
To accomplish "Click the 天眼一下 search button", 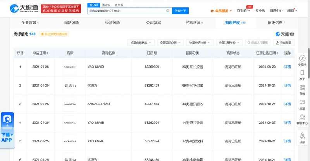I will tap(180, 11).
